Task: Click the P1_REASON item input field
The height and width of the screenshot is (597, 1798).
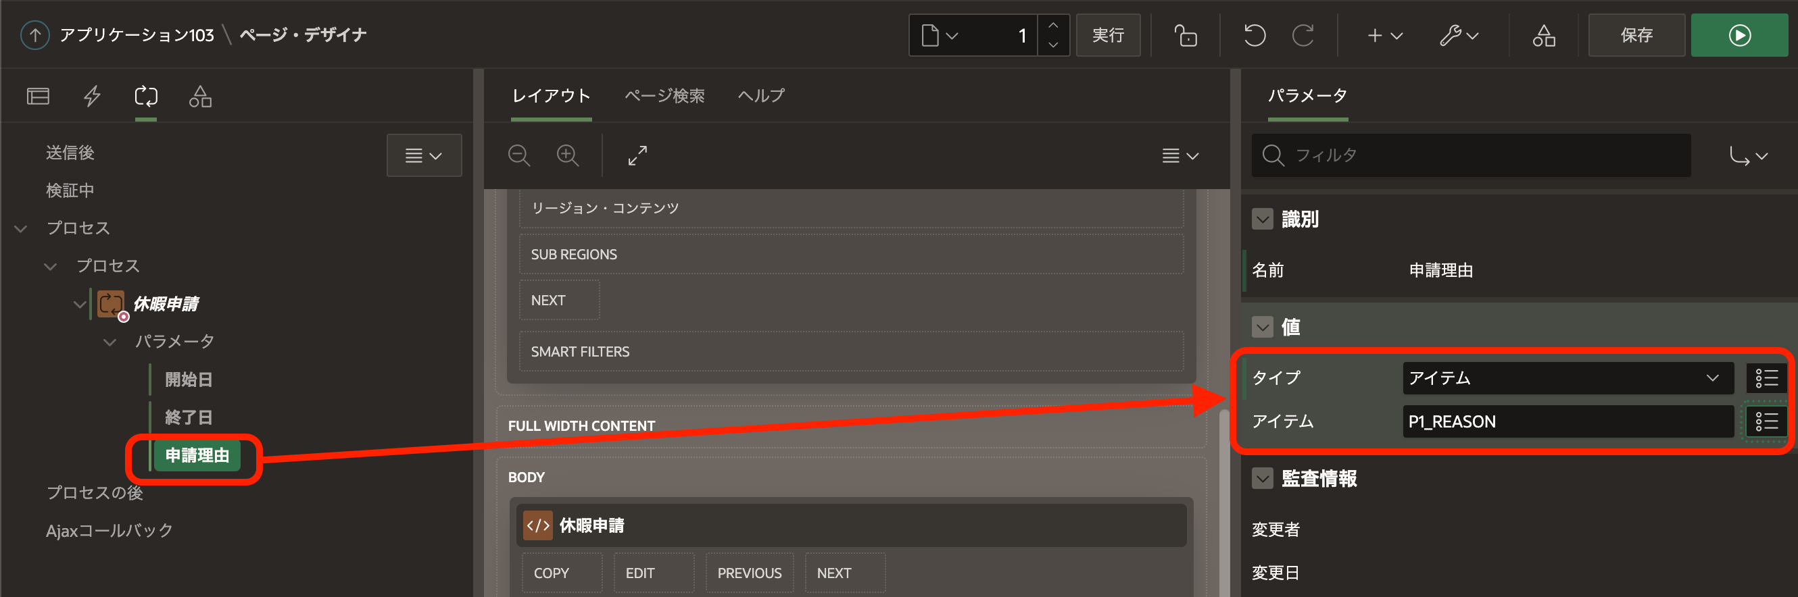Action: pos(1568,421)
